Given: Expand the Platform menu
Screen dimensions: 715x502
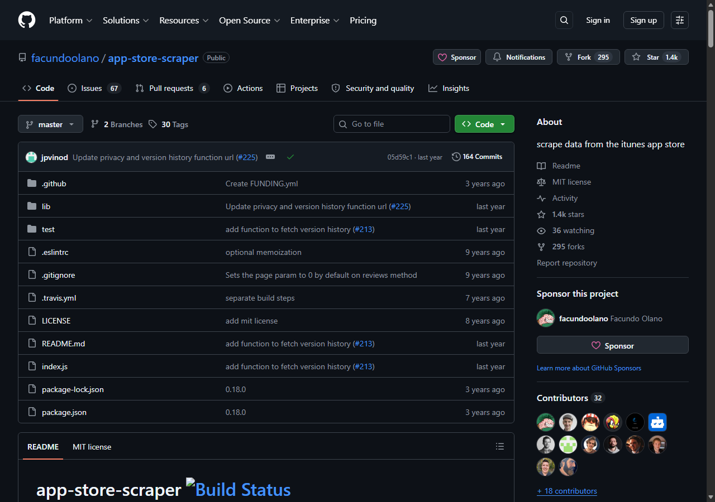Looking at the screenshot, I should pyautogui.click(x=70, y=20).
